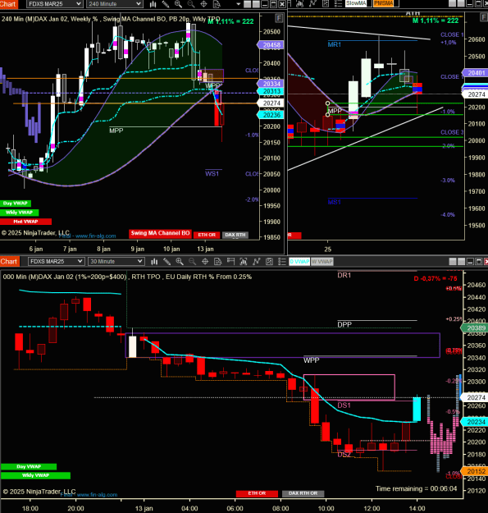This screenshot has width=488, height=513.
Task: Click the 20236 cyan price marker
Action: point(271,115)
